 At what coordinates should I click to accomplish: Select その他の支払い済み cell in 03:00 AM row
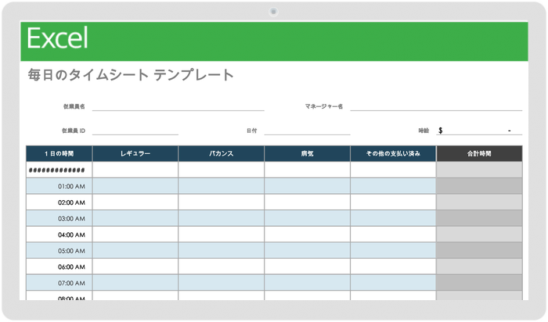[x=393, y=218]
